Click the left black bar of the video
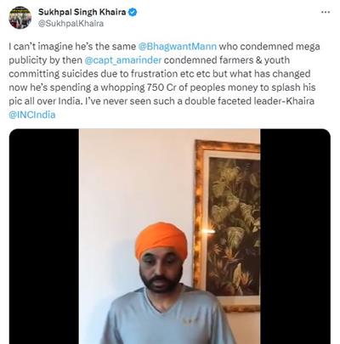This screenshot has height=344, width=340. click(44, 236)
